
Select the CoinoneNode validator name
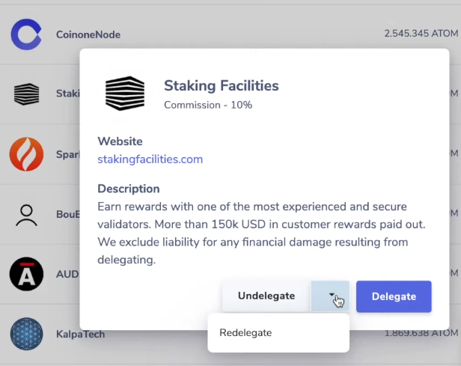click(88, 34)
